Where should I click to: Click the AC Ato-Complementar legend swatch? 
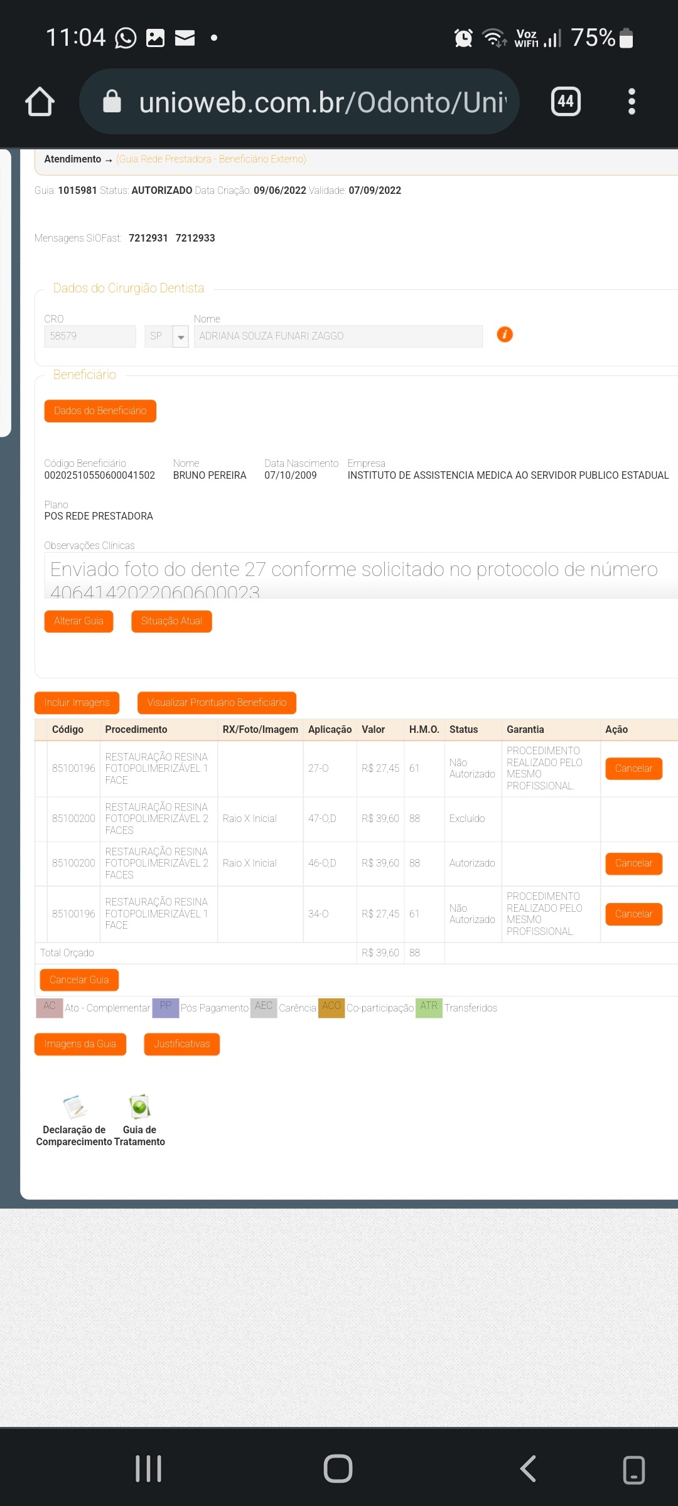click(50, 1008)
